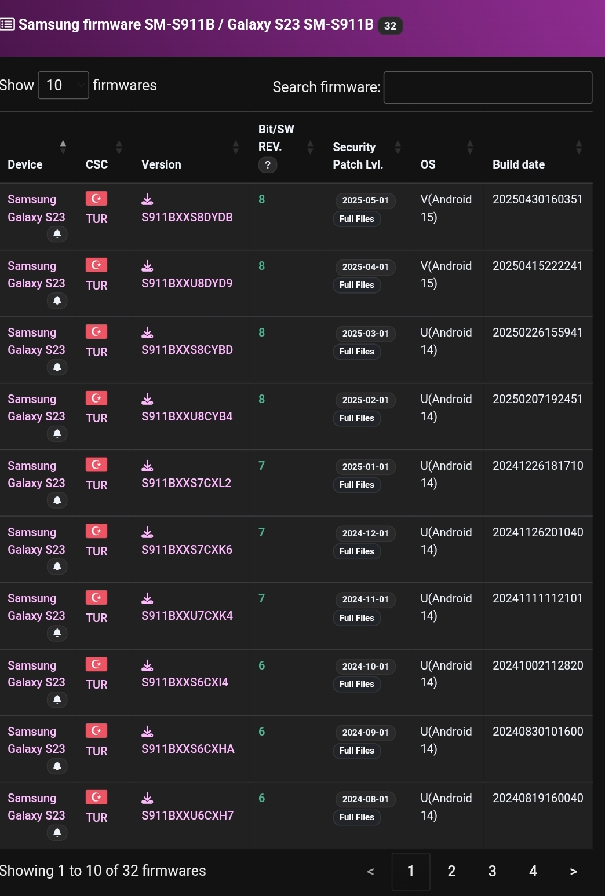Click the Search firmware input field
The height and width of the screenshot is (896, 605).
[487, 87]
